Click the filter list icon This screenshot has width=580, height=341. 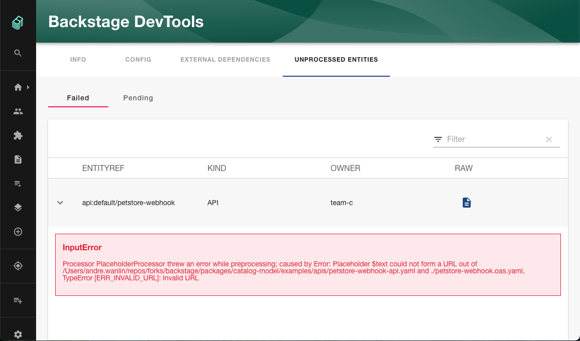438,139
